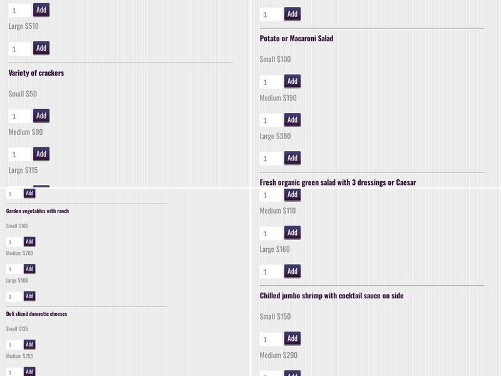Add Small $100 Potato or Macaroni Salad
The image size is (501, 376).
292,81
